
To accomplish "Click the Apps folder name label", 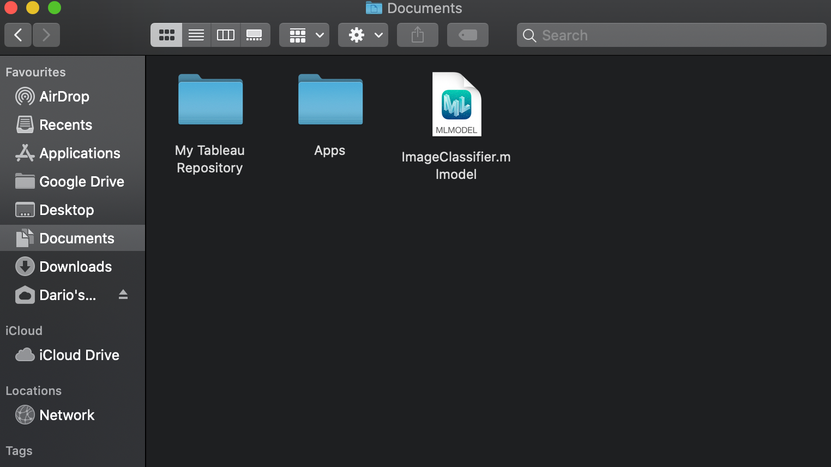I will click(x=330, y=151).
